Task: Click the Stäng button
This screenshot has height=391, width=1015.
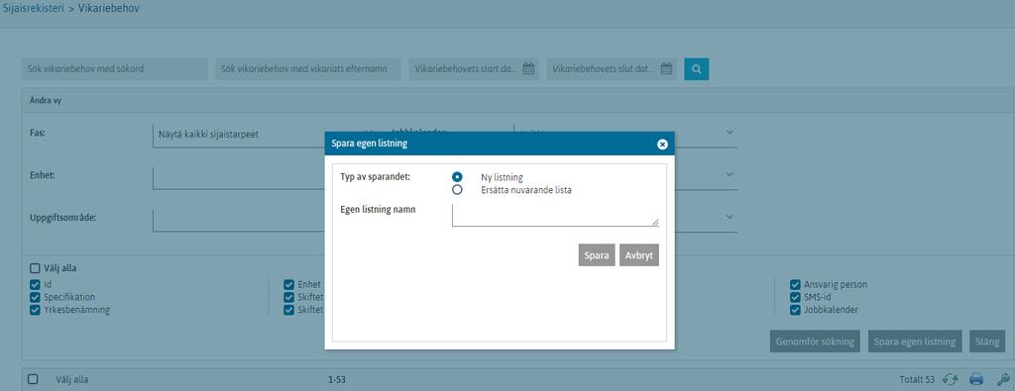Action: click(x=987, y=342)
